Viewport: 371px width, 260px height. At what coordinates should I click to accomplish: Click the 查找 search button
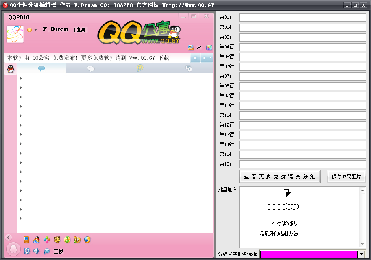coord(59,251)
